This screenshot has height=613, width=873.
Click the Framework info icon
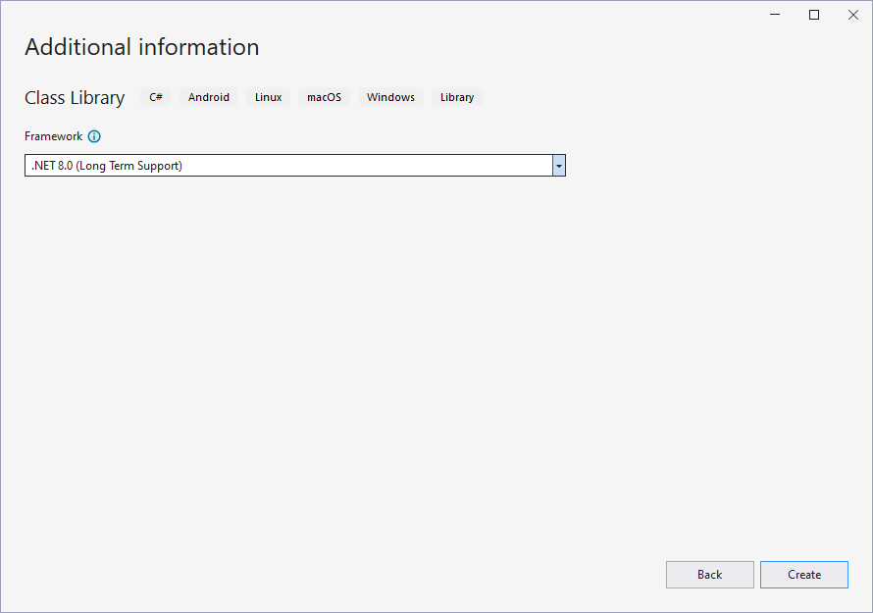pos(94,136)
